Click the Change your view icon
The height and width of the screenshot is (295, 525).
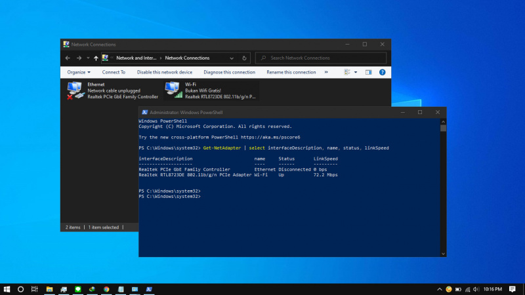[347, 72]
